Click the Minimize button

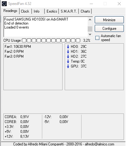click(109, 20)
